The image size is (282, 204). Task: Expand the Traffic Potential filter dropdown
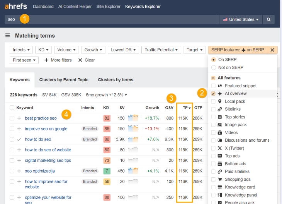click(161, 50)
